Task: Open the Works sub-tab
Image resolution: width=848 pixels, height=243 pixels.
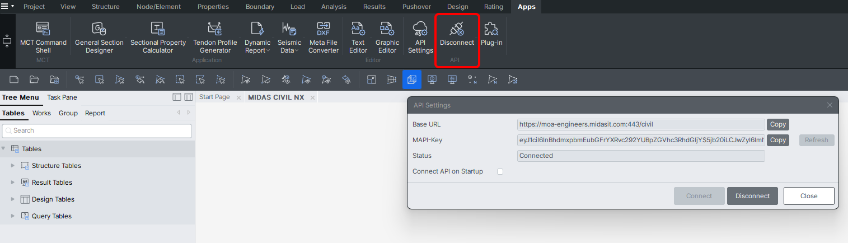Action: click(41, 113)
